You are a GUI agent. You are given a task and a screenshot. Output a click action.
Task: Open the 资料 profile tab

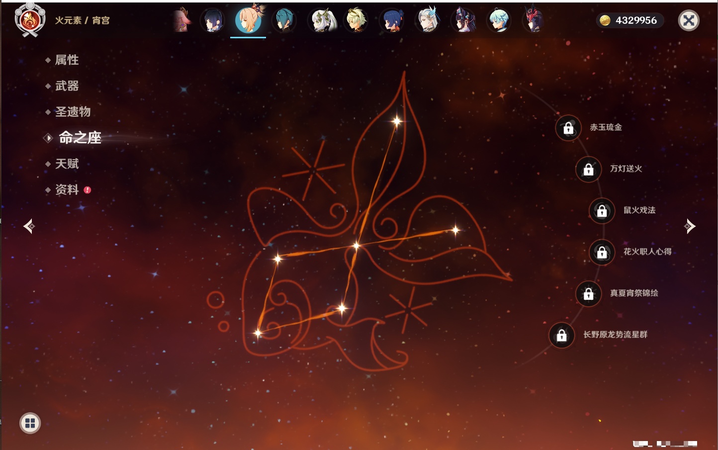(x=67, y=189)
